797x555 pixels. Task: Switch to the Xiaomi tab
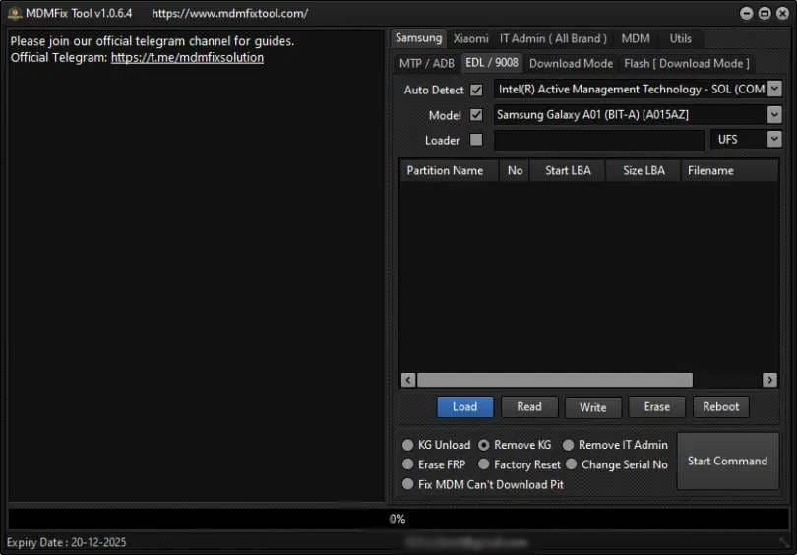click(470, 38)
